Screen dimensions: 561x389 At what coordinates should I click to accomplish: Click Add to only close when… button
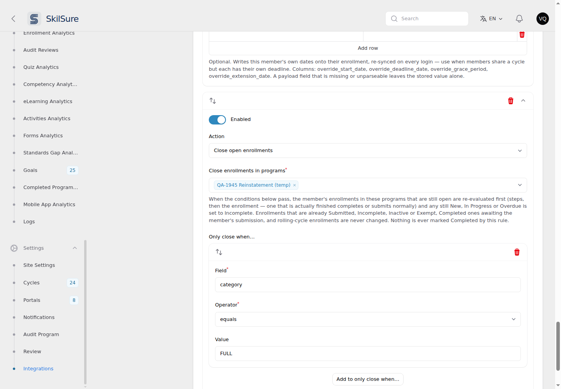(368, 379)
